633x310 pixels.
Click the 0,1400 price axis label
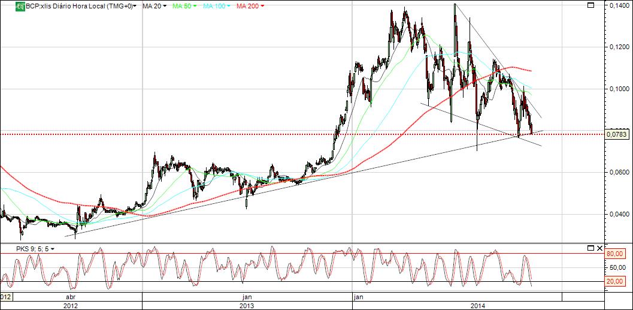(x=617, y=5)
